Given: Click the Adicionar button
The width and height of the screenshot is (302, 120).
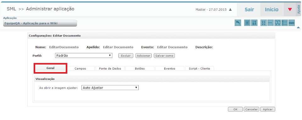Looking at the screenshot, I should point(143,56).
